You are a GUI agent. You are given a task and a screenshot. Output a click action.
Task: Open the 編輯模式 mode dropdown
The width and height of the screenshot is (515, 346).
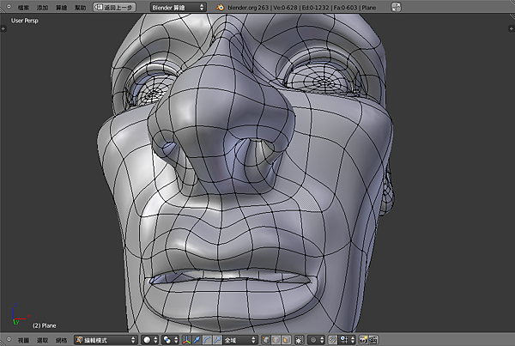(105, 340)
